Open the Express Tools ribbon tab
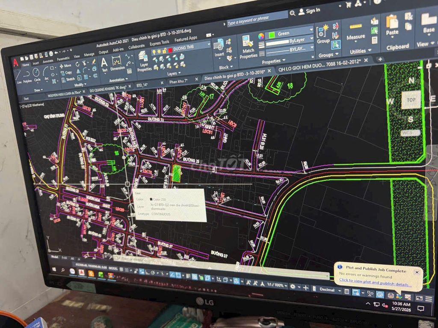Screen dimensions: 438x328 point(159,43)
